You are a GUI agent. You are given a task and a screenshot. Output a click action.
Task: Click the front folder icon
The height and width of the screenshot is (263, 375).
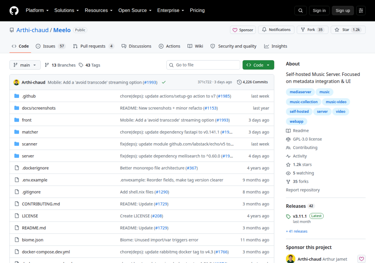click(x=17, y=120)
